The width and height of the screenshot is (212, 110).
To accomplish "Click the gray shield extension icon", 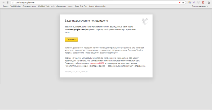I will (x=198, y=2).
